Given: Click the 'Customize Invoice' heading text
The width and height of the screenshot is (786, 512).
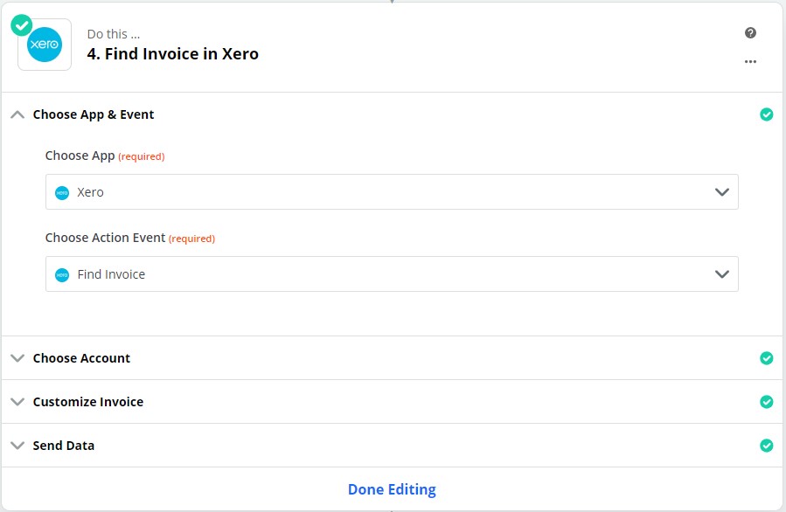Looking at the screenshot, I should click(88, 402).
